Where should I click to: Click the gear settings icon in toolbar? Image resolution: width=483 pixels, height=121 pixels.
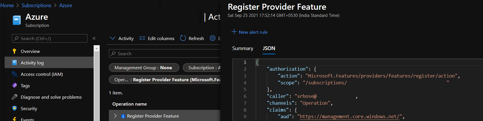coord(213,38)
